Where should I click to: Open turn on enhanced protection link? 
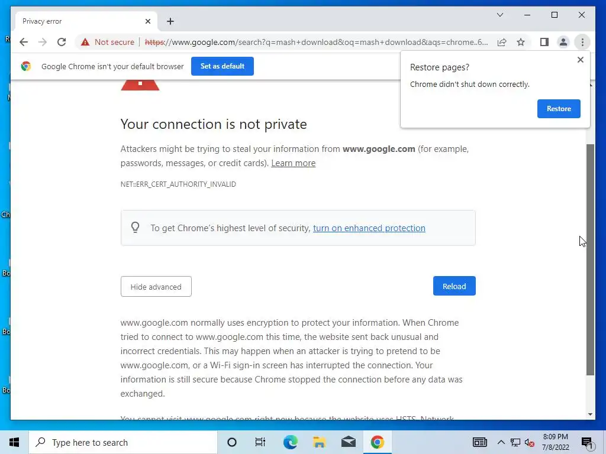[369, 228]
